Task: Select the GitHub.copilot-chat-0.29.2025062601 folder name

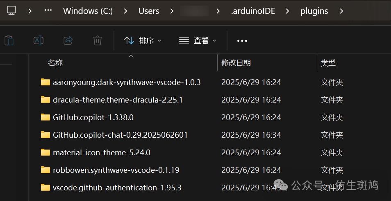Action: (x=120, y=135)
